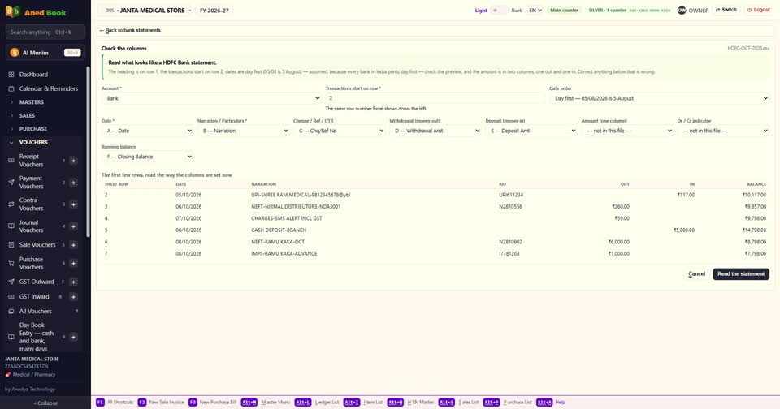
Task: Add new GST Inward with plus
Action: pyautogui.click(x=73, y=297)
